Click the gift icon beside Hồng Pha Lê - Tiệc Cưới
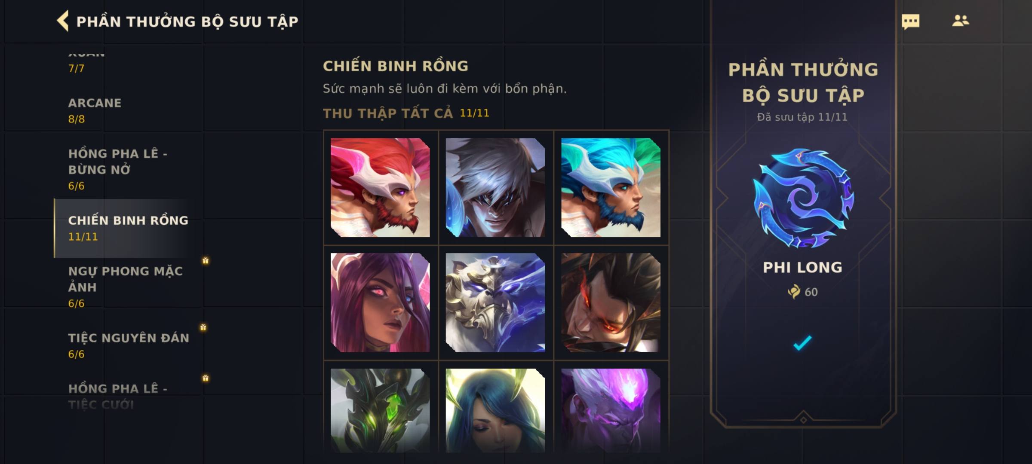The height and width of the screenshot is (464, 1032). (206, 378)
